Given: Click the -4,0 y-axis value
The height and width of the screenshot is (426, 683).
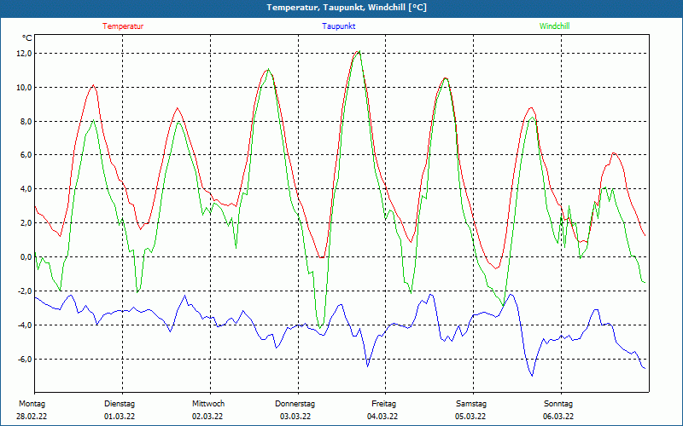Looking at the screenshot, I should coord(25,325).
